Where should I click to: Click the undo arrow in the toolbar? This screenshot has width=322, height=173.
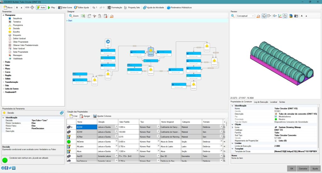click(94, 8)
